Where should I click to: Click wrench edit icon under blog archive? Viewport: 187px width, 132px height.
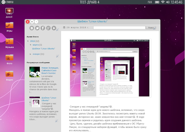[58, 56]
